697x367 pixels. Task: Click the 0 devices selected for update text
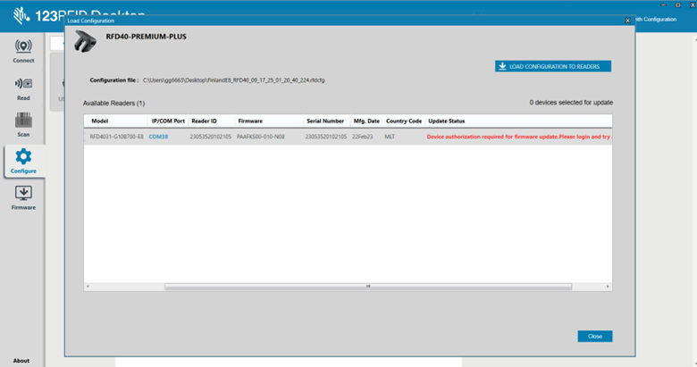click(x=571, y=103)
